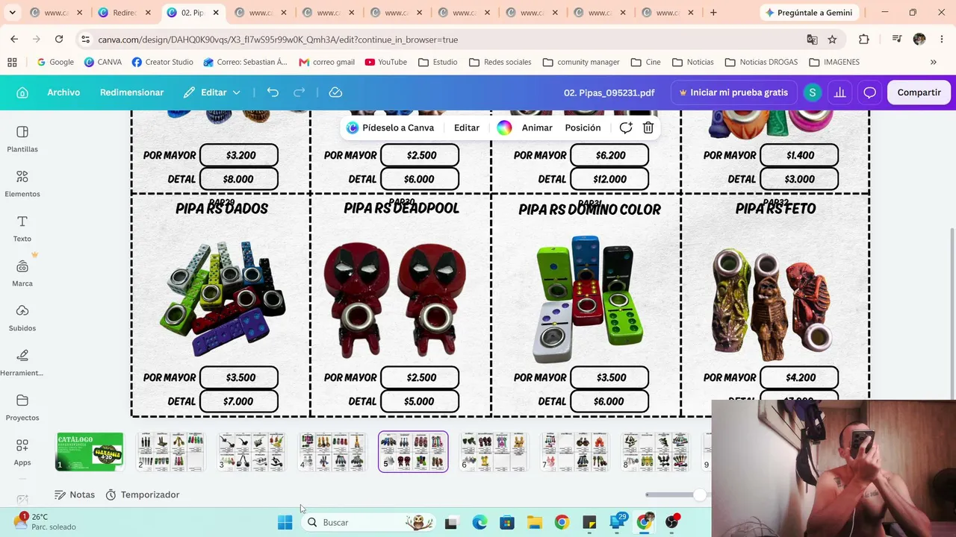Click the Compartir share button
This screenshot has height=537, width=956.
919,92
